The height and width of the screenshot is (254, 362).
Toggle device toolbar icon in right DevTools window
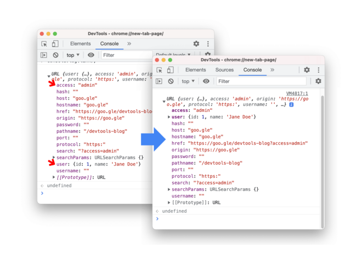171,70
